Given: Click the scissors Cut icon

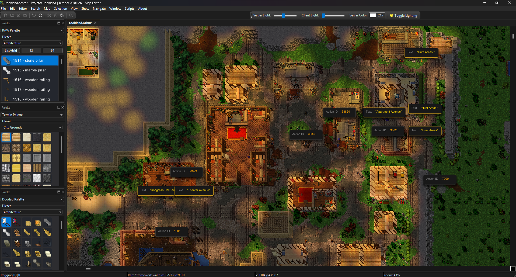Looking at the screenshot, I should 49,15.
